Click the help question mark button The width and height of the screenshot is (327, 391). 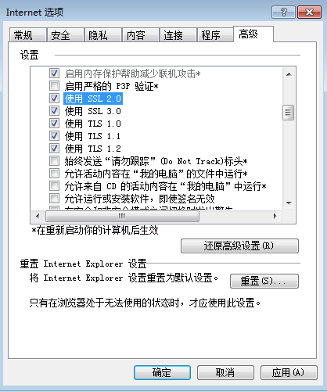coord(283,12)
